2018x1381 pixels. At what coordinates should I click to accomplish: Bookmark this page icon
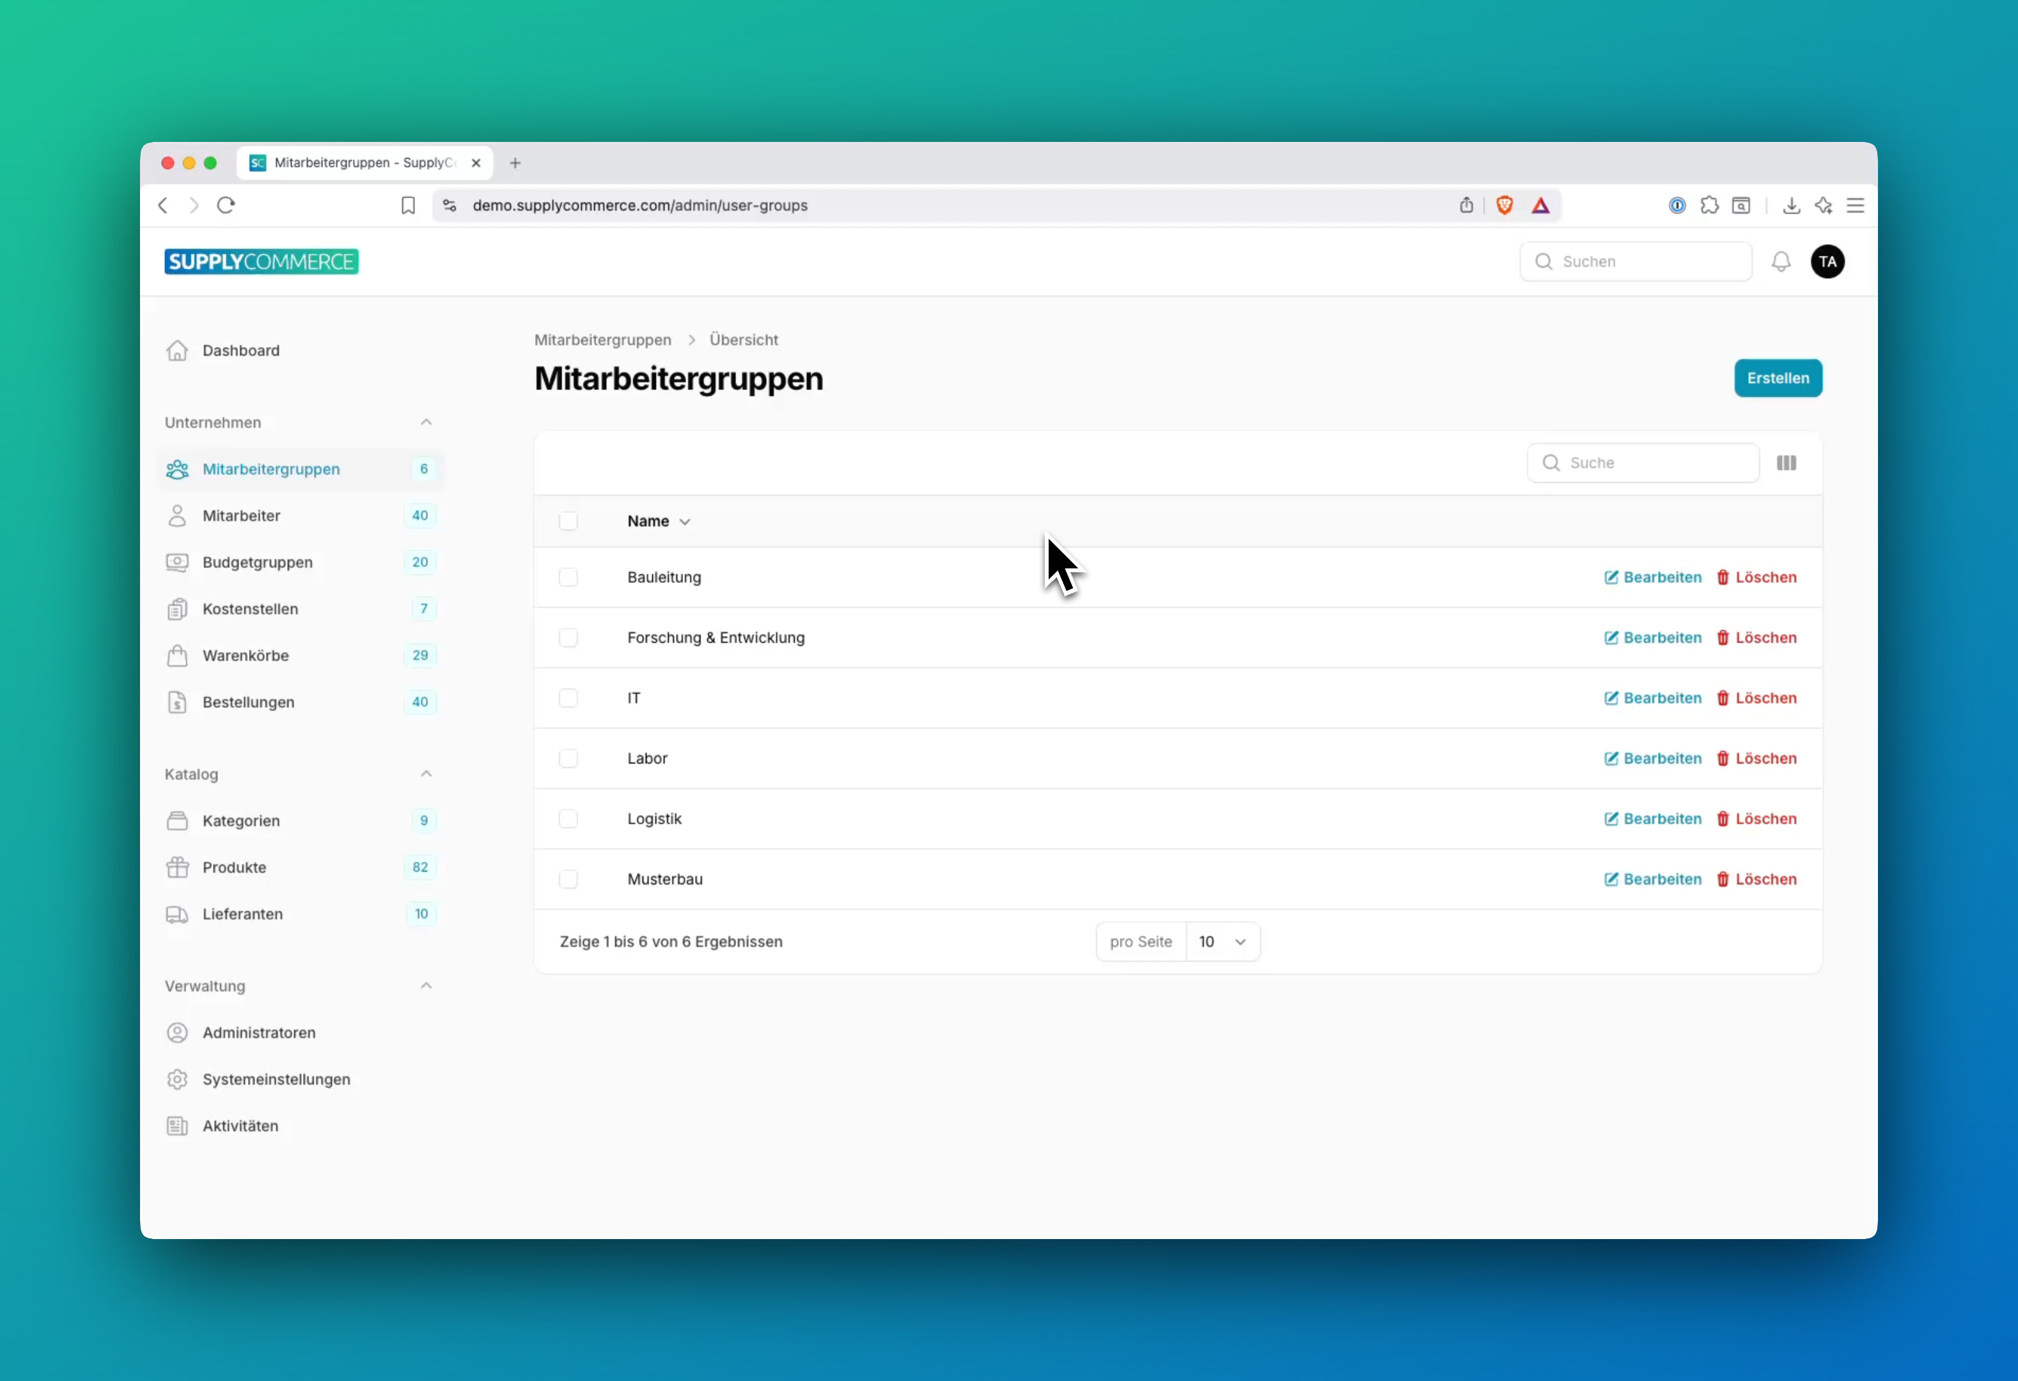point(408,206)
